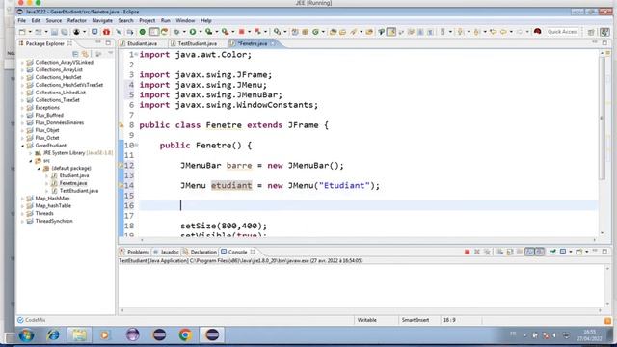Remove all terminated launches in the Console

click(x=487, y=252)
